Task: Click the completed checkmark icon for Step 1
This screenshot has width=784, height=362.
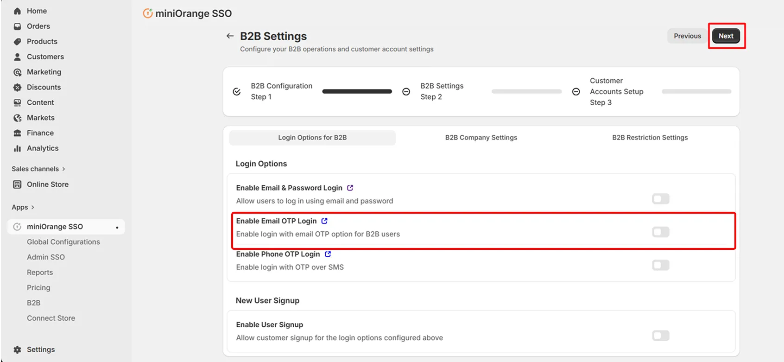Action: tap(237, 92)
